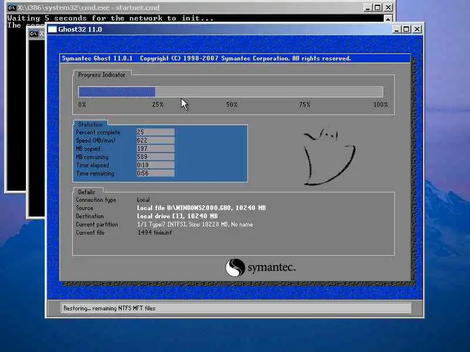The width and height of the screenshot is (470, 352).
Task: Click the Symantec Ghost copyright header
Action: (x=206, y=58)
